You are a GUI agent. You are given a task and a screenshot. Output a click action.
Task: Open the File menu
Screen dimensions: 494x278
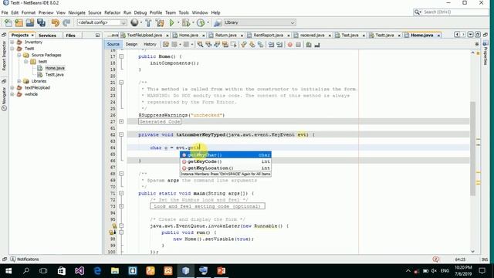5,12
